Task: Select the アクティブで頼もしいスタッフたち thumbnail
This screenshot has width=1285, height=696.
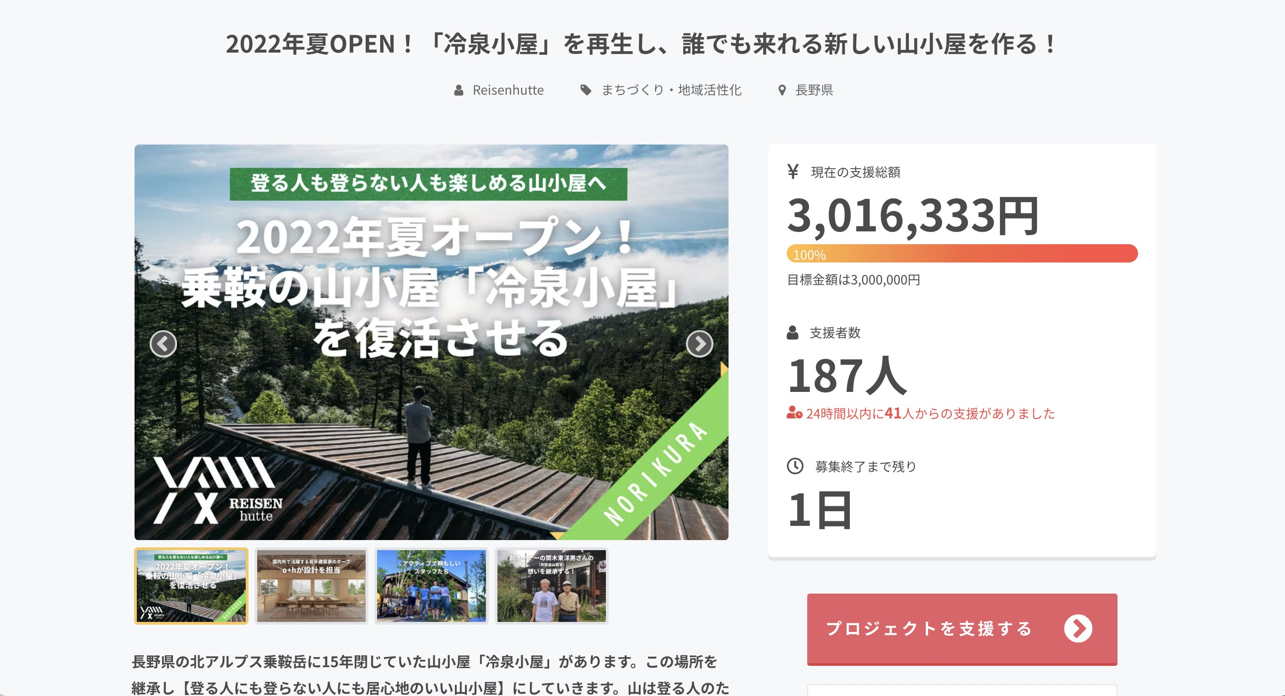Action: 432,586
